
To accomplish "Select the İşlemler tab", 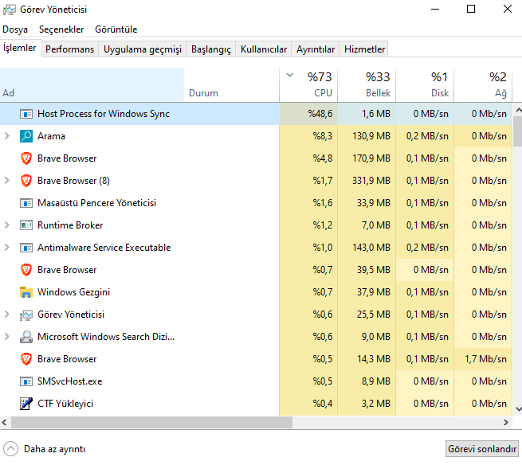I will [x=20, y=49].
